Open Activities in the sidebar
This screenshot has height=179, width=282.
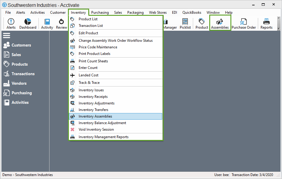tap(16, 102)
